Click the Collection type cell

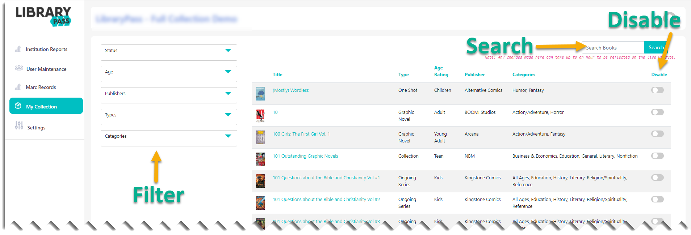click(409, 156)
